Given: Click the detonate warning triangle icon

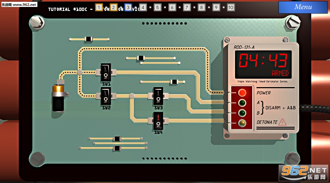Looking at the screenshot, I should (x=282, y=122).
